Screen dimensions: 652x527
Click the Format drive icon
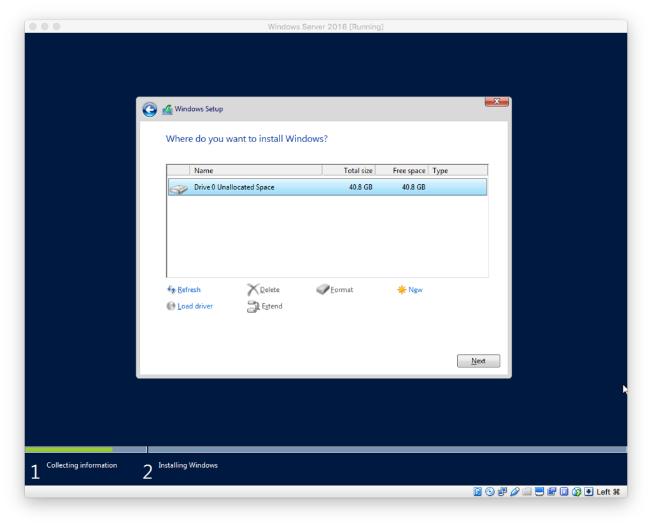(x=323, y=289)
